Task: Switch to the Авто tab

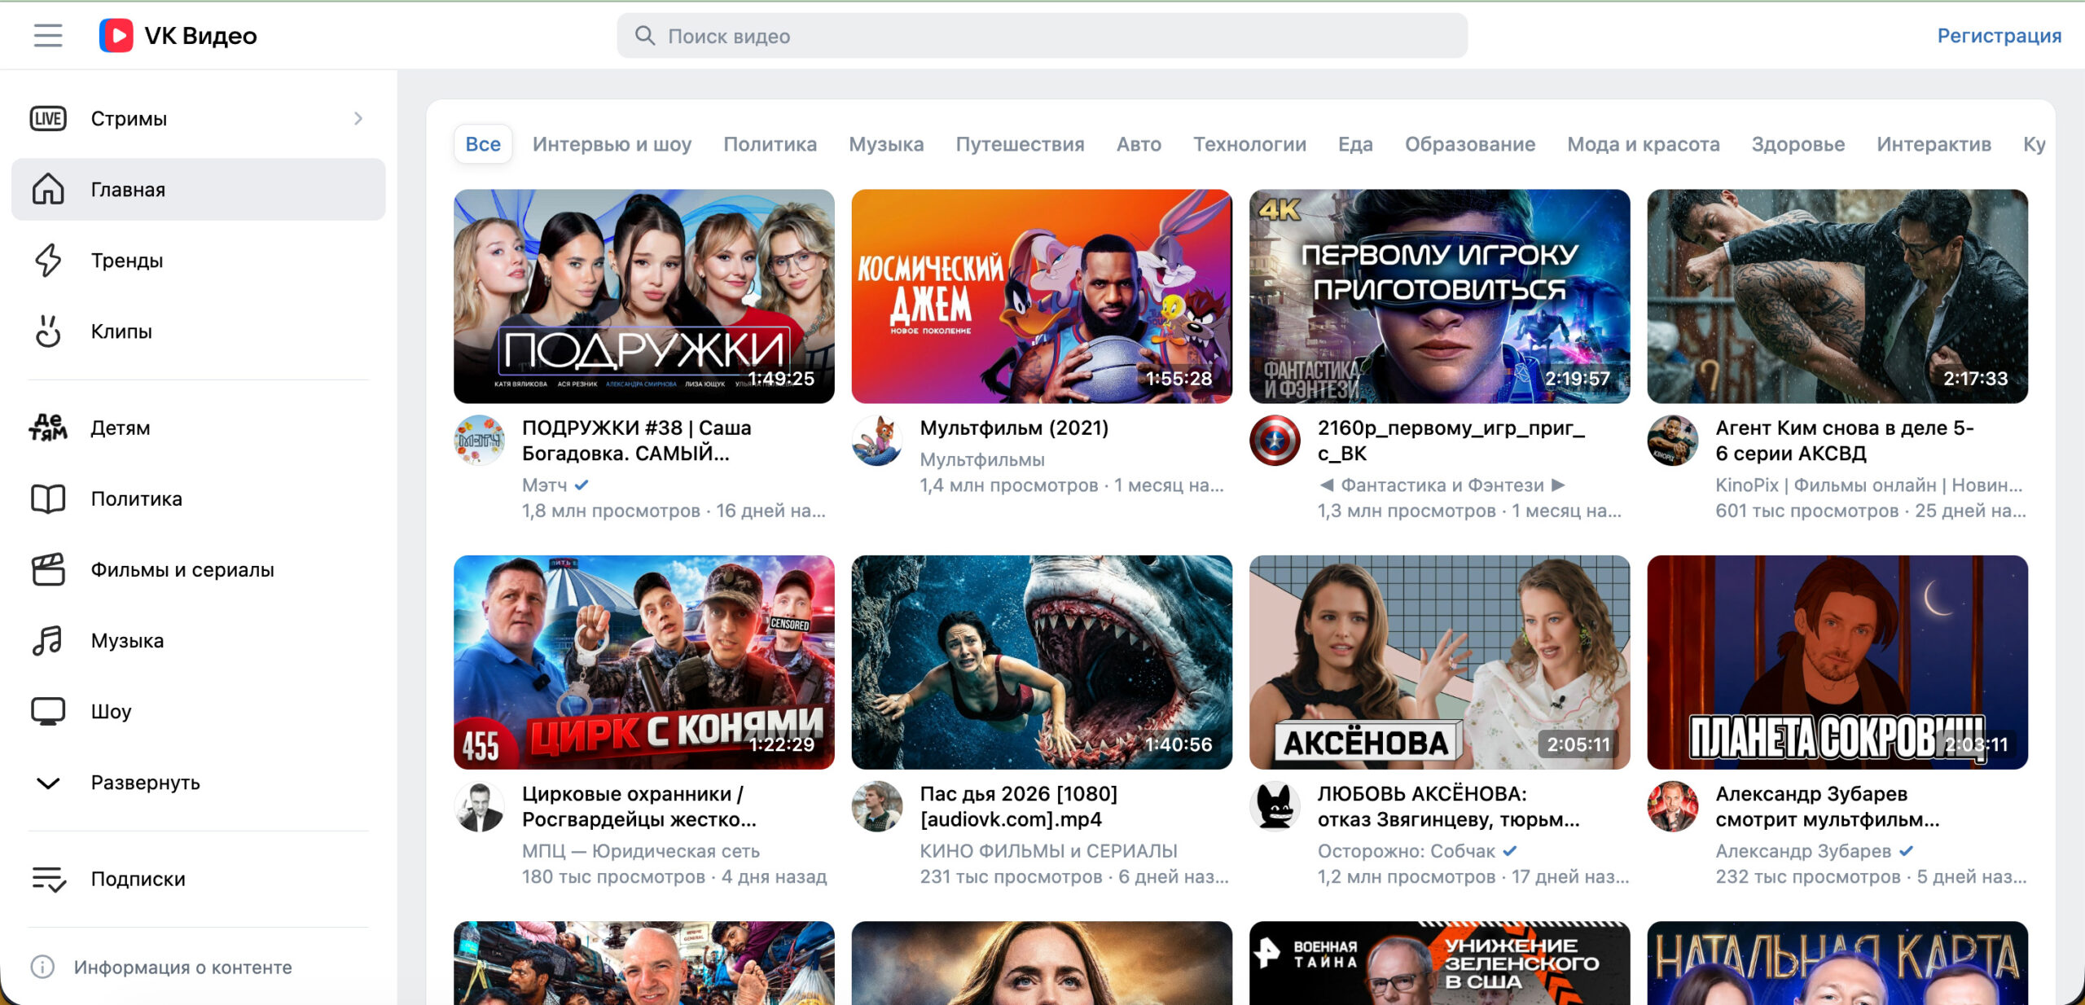Action: 1139,144
